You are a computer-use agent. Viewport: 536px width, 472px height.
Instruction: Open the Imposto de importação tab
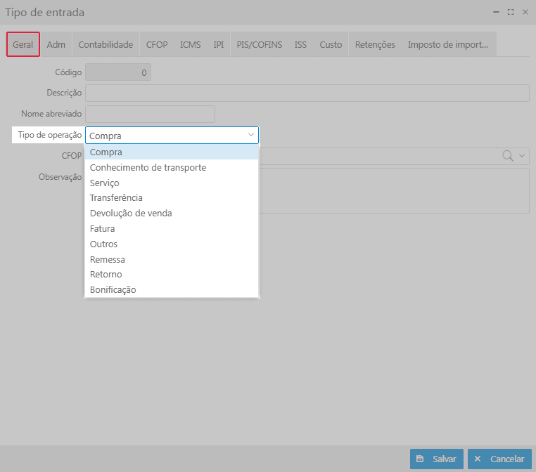448,44
